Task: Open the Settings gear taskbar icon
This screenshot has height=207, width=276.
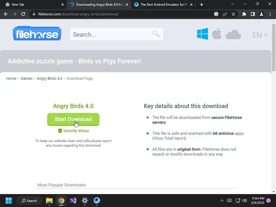Action: [85, 201]
